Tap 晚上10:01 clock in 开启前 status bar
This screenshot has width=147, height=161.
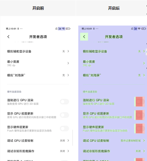(x=11, y=29)
